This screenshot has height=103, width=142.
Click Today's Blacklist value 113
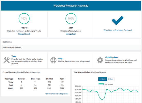tap(49, 82)
